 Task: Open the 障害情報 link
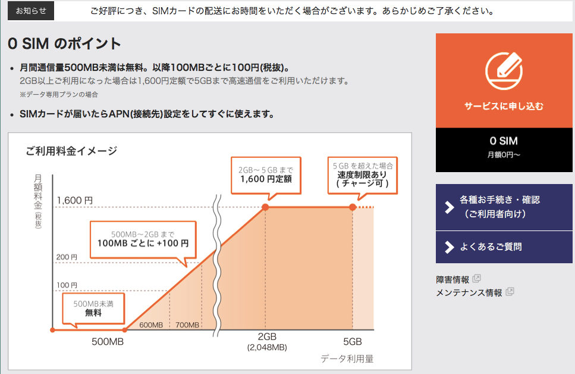[x=453, y=279]
